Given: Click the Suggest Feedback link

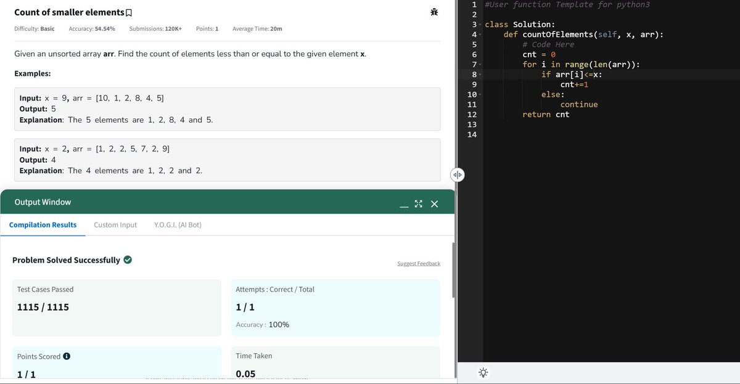Looking at the screenshot, I should [419, 264].
